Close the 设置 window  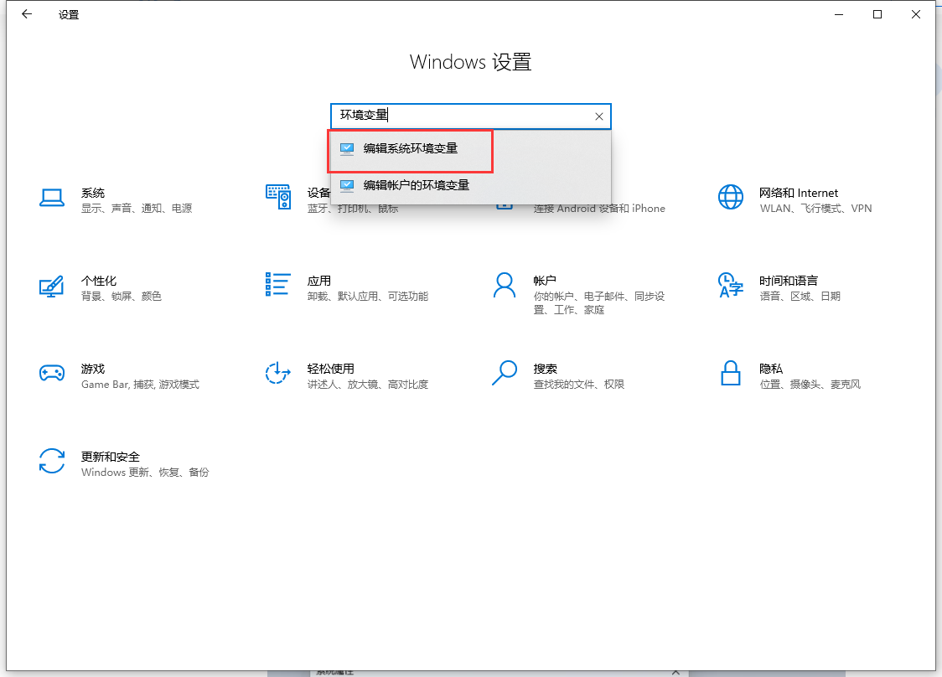(915, 14)
